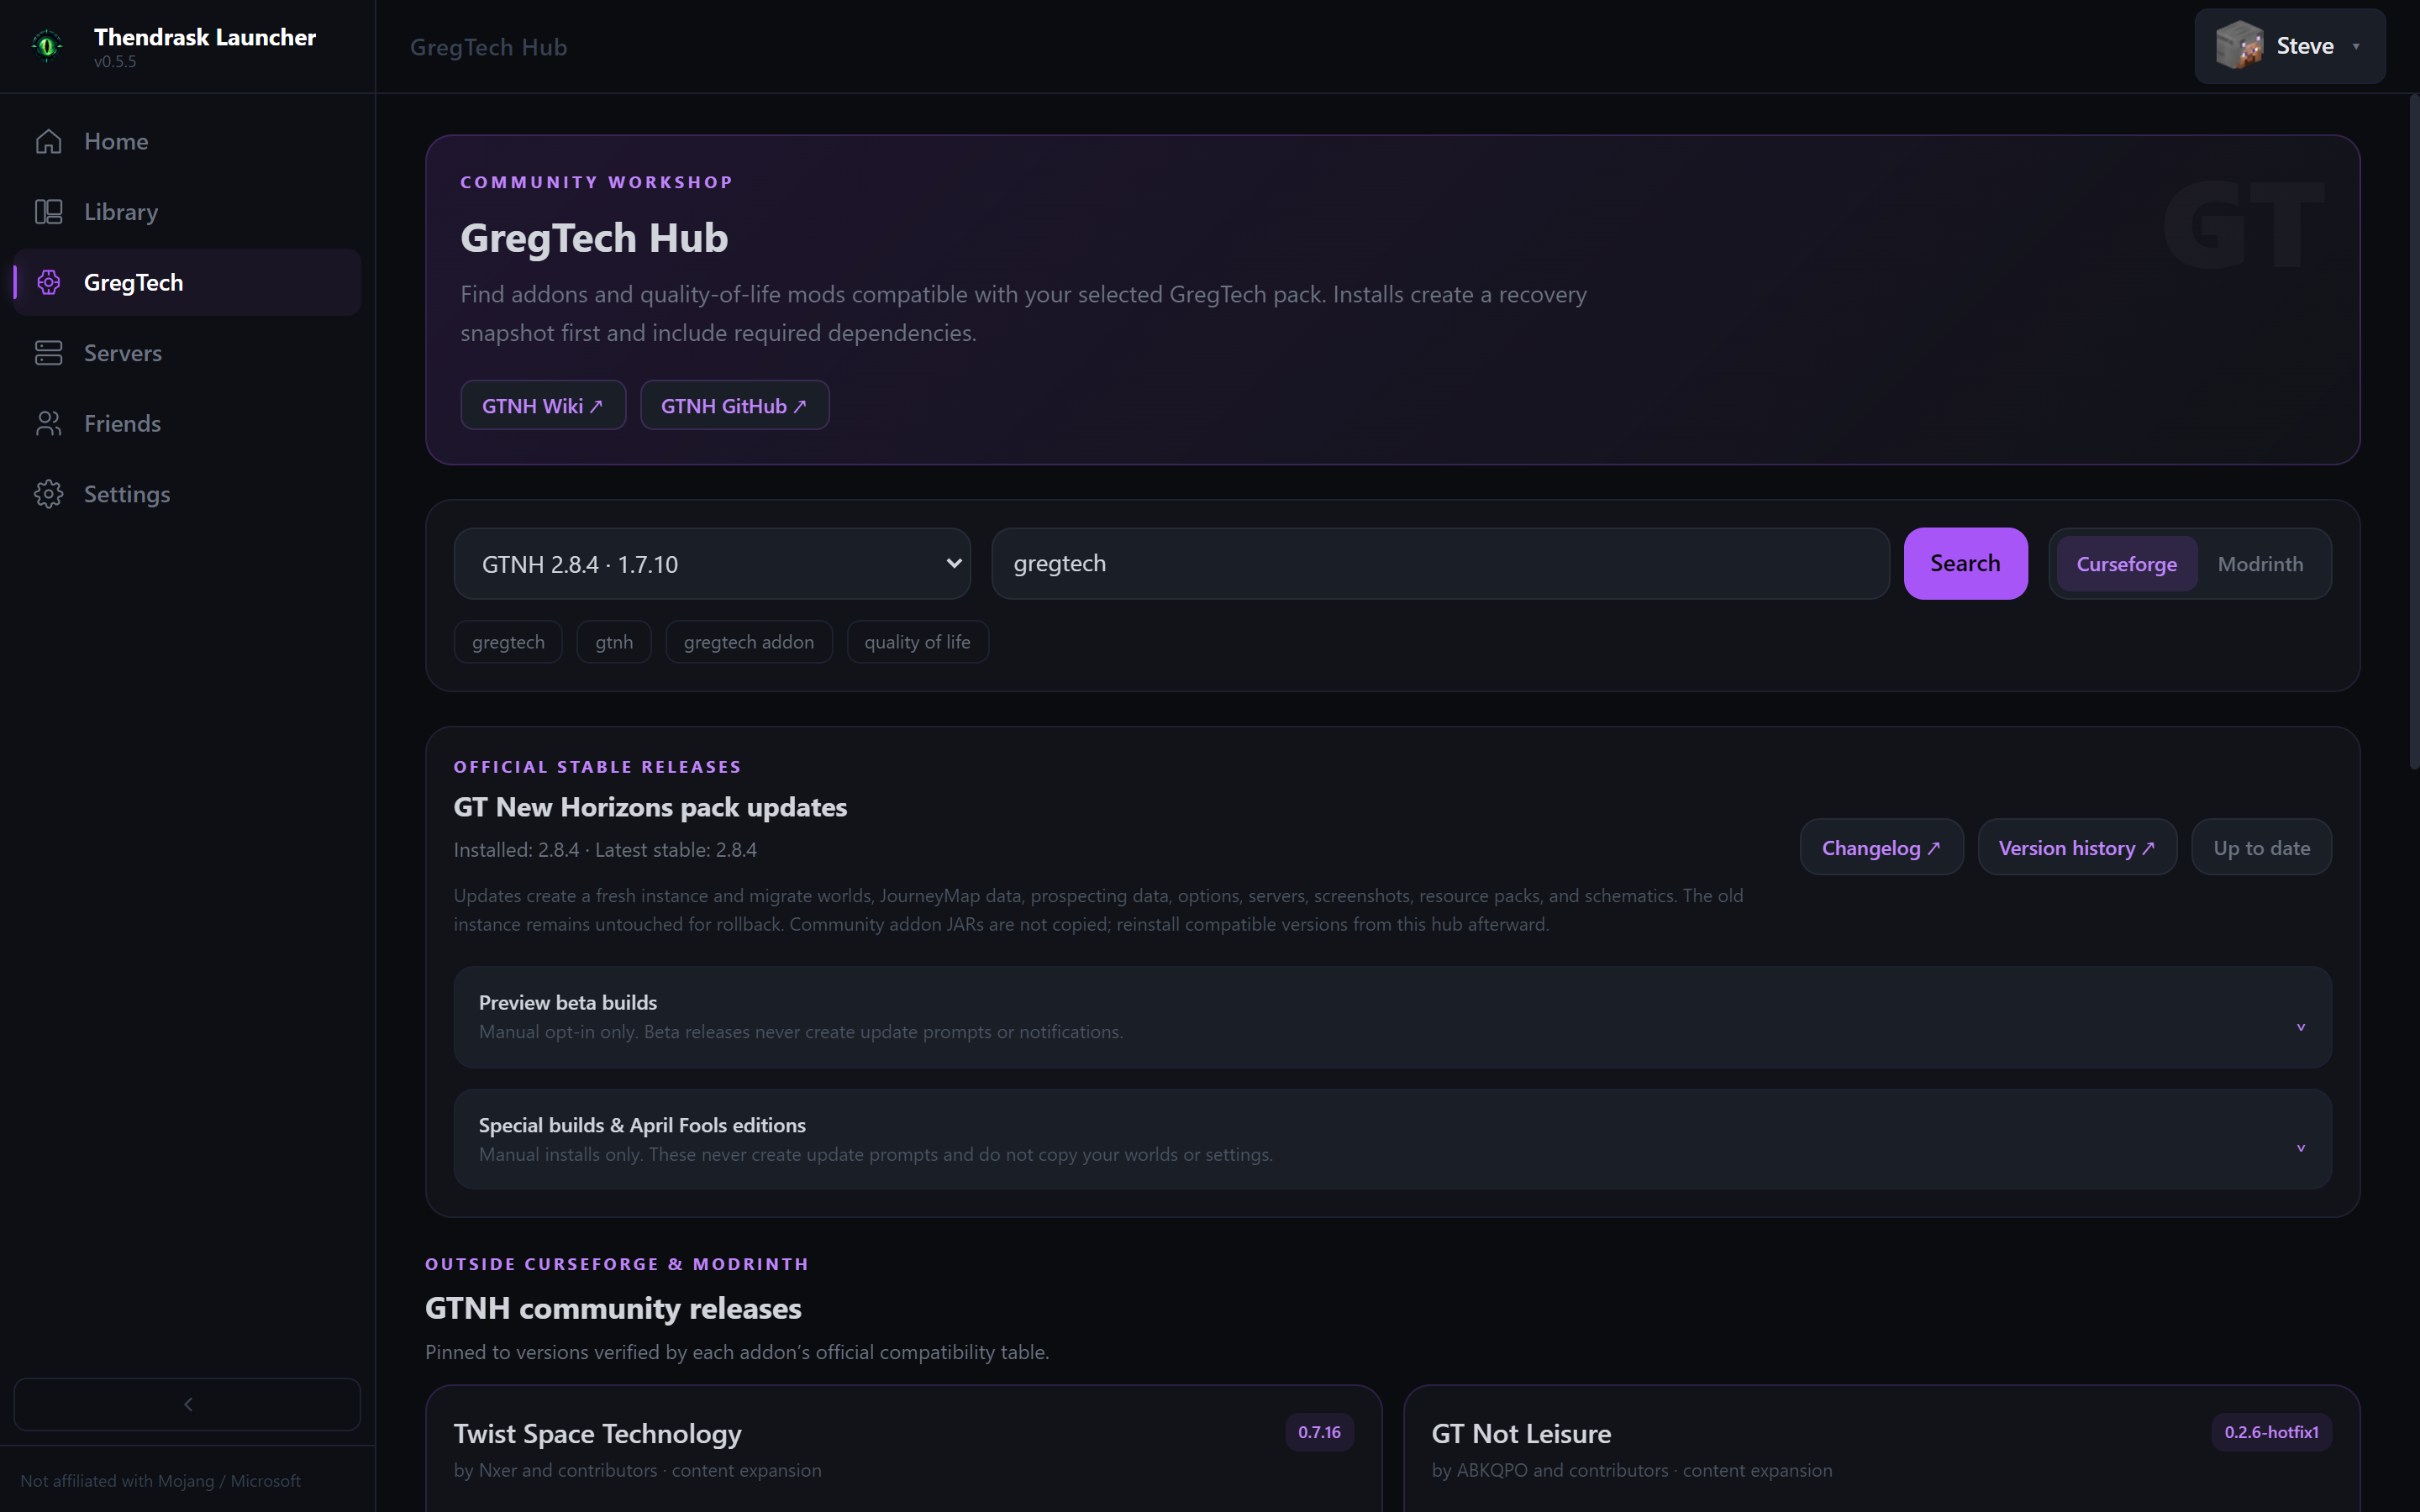Open the Home page
The height and width of the screenshot is (1512, 2420).
coord(187,141)
